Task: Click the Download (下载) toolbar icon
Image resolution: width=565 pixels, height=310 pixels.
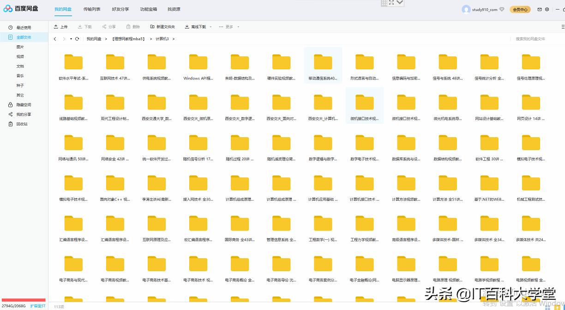Action: [80, 26]
